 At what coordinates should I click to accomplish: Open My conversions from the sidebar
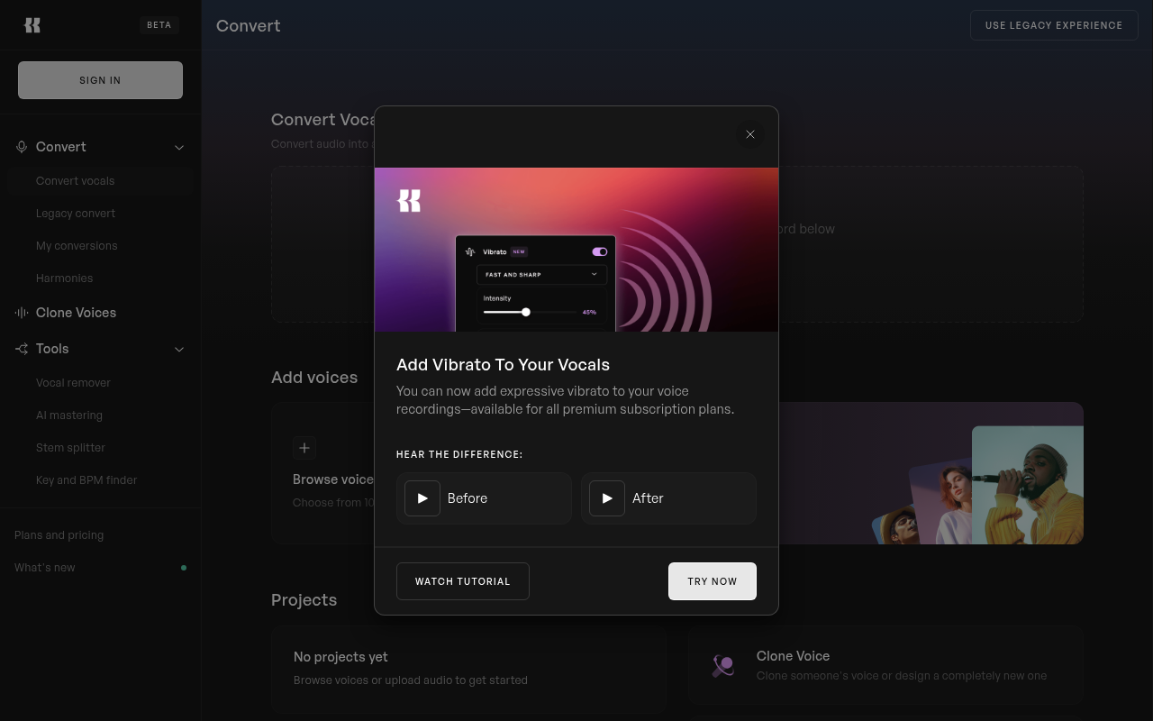click(x=77, y=245)
